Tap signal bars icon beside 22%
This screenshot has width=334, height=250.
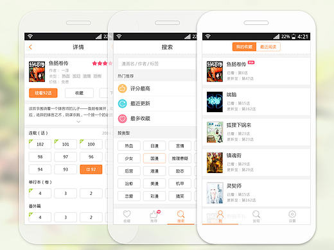pos(276,37)
